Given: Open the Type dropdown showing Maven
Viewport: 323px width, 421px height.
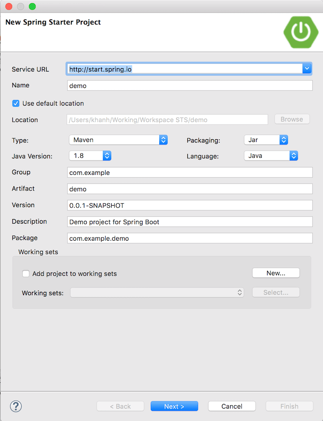Looking at the screenshot, I should [163, 139].
